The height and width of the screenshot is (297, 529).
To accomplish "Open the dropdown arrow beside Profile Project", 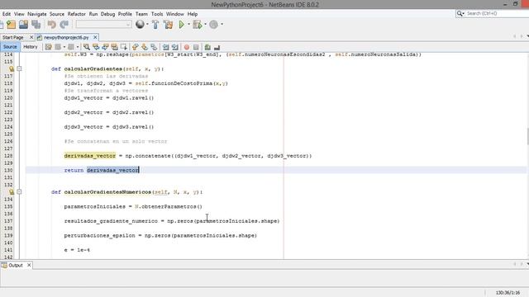I will [x=222, y=24].
